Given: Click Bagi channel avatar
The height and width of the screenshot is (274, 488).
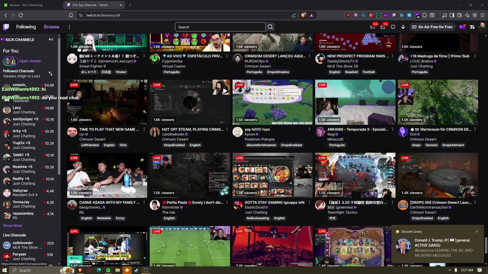Looking at the screenshot, I should pyautogui.click(x=320, y=132).
